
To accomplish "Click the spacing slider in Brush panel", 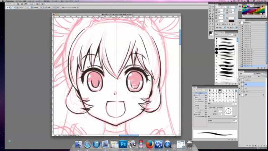I will (222, 123).
